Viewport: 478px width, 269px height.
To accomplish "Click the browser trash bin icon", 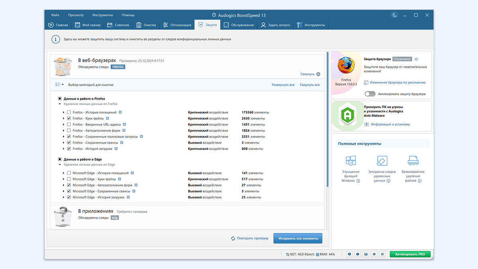I will (x=63, y=67).
